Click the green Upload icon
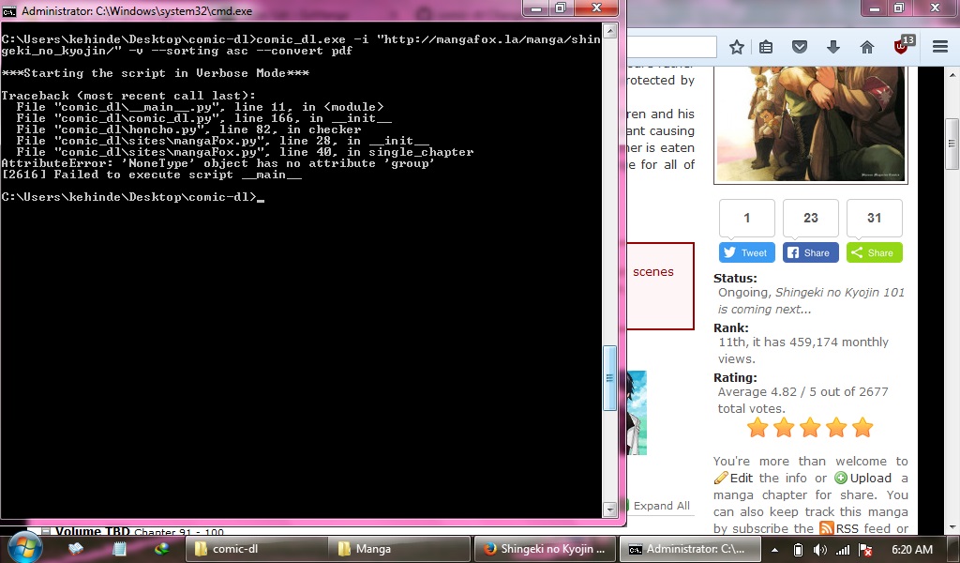Image resolution: width=960 pixels, height=563 pixels. (839, 478)
